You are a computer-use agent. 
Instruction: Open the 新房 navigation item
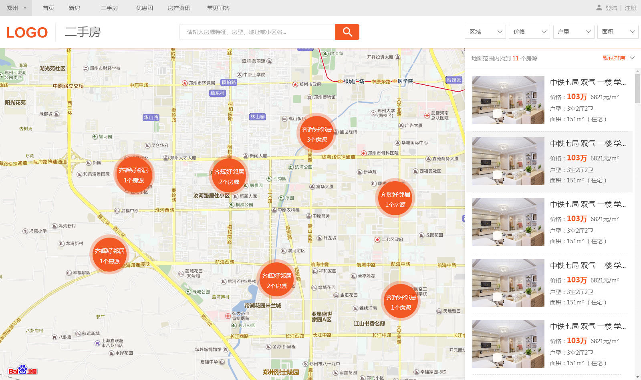74,8
